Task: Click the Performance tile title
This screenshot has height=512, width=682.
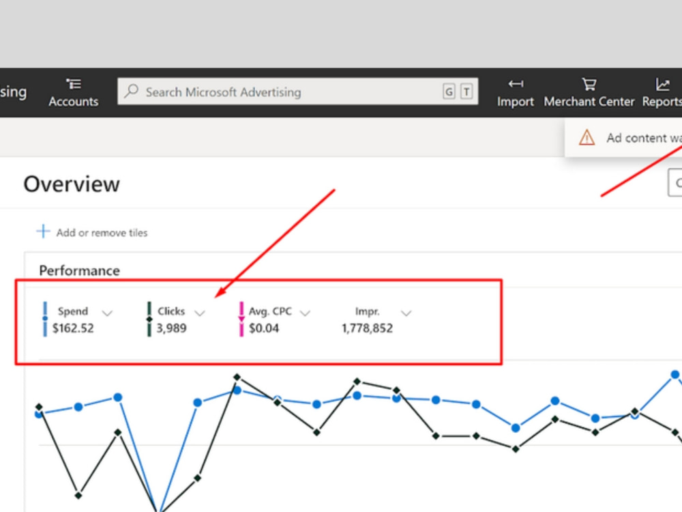Action: 80,271
